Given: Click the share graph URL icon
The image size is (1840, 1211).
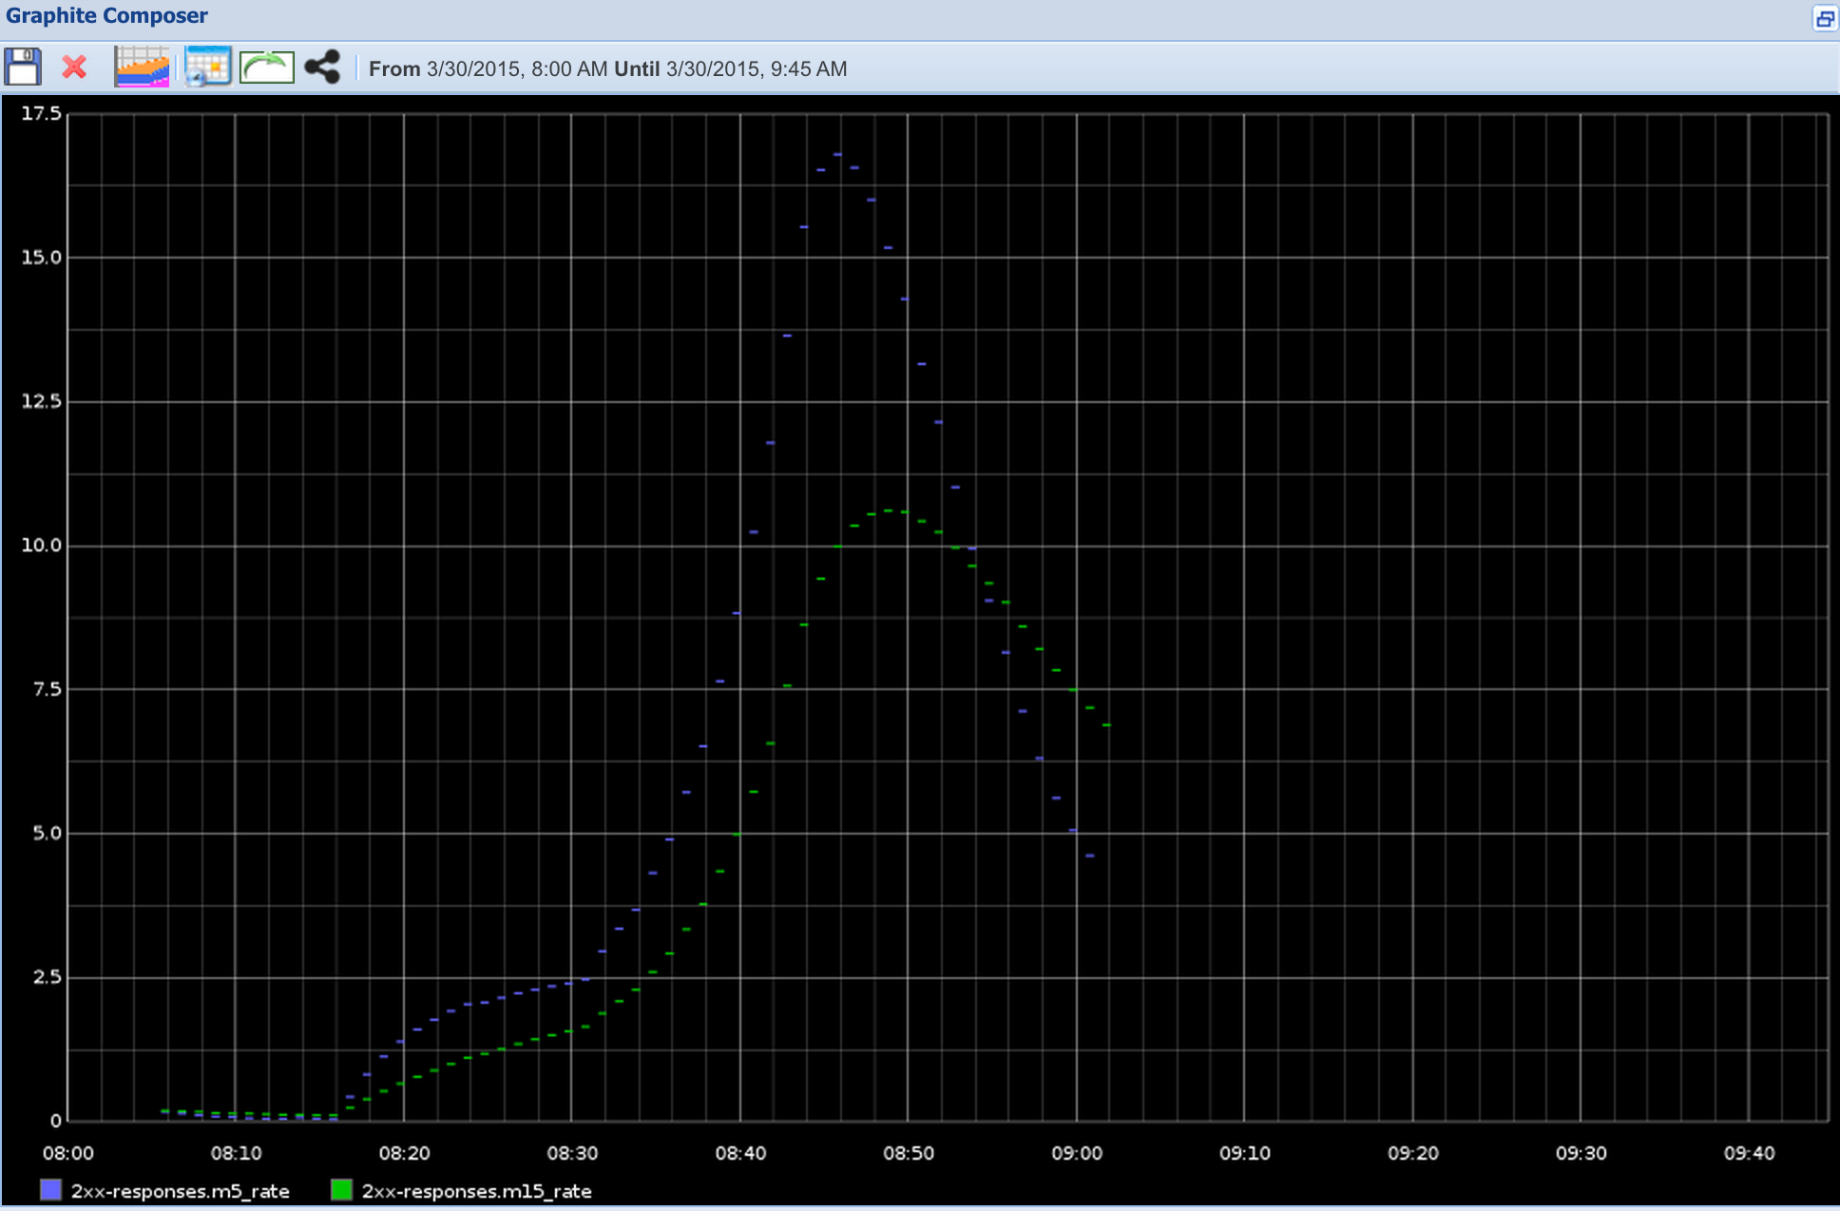Looking at the screenshot, I should (x=322, y=67).
